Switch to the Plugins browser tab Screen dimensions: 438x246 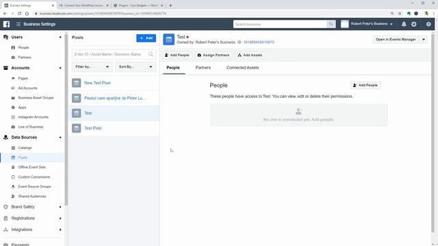(x=138, y=5)
